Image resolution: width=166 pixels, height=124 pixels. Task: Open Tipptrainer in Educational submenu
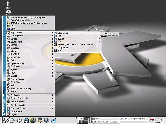tap(109, 34)
